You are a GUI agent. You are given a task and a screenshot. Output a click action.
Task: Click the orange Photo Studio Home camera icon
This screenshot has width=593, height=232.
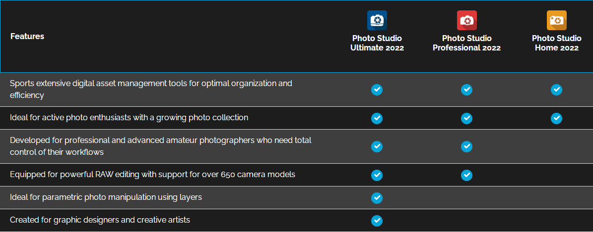pos(556,20)
